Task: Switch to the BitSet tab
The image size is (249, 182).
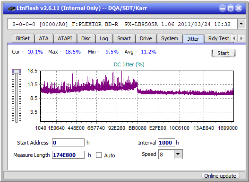Action: (23, 38)
